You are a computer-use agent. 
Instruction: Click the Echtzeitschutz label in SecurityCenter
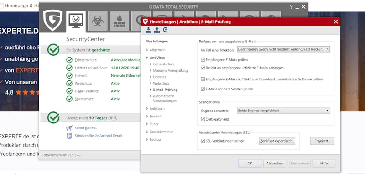86,60
